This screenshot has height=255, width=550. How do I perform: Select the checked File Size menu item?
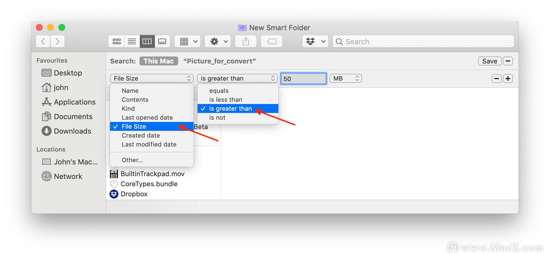[x=152, y=127]
